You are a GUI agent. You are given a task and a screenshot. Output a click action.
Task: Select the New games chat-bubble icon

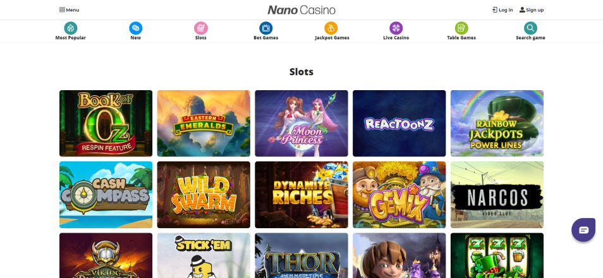pyautogui.click(x=136, y=28)
